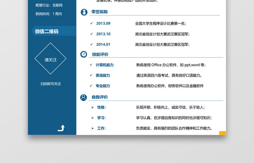
Task: Select the 技能评价 section heading
Action: click(x=100, y=55)
